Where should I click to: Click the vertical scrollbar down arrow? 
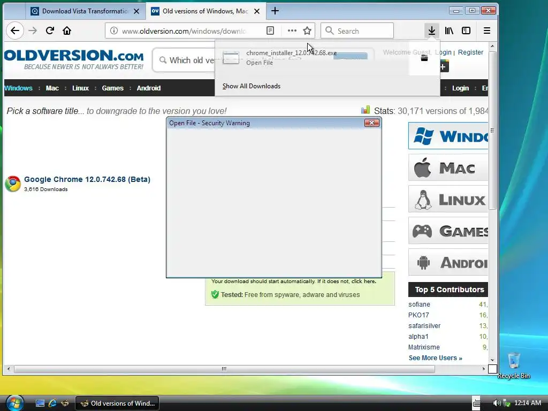pos(492,360)
